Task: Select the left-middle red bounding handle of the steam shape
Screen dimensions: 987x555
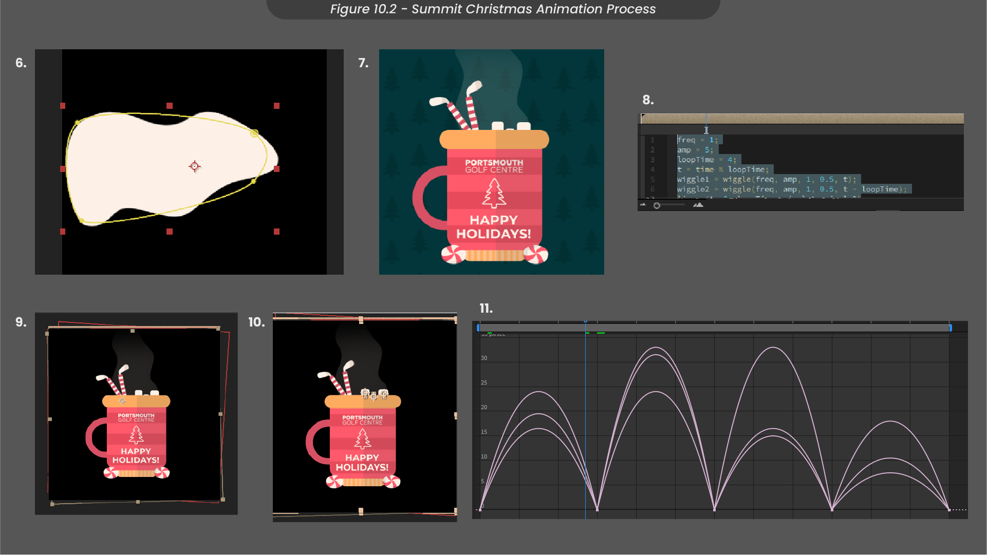Action: [x=63, y=169]
